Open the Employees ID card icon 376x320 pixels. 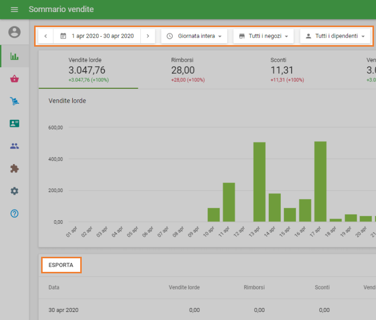point(15,123)
